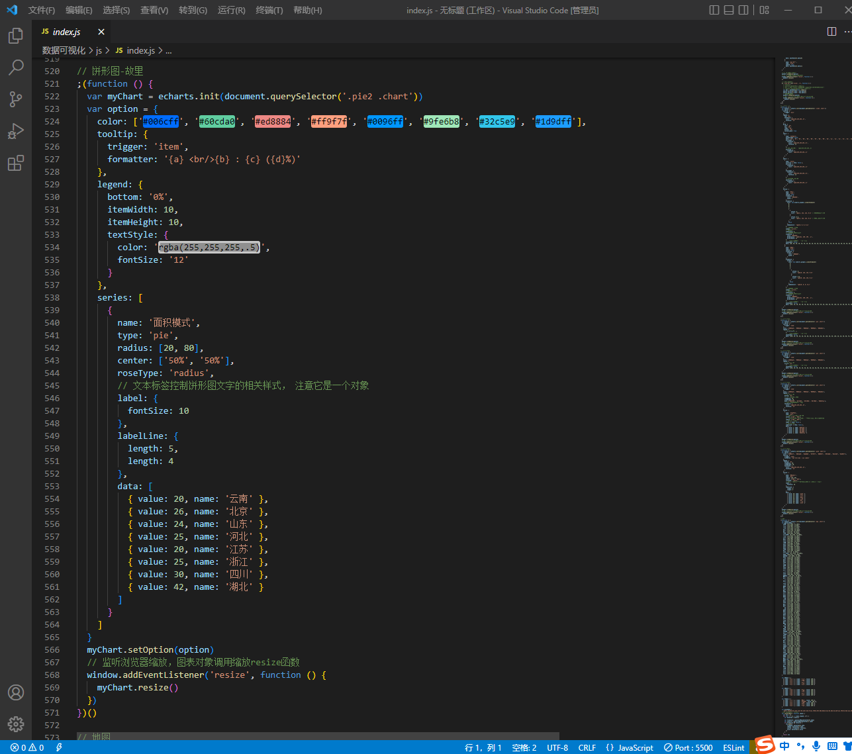This screenshot has width=852, height=754.
Task: Open the 选择(S) menu
Action: click(117, 10)
